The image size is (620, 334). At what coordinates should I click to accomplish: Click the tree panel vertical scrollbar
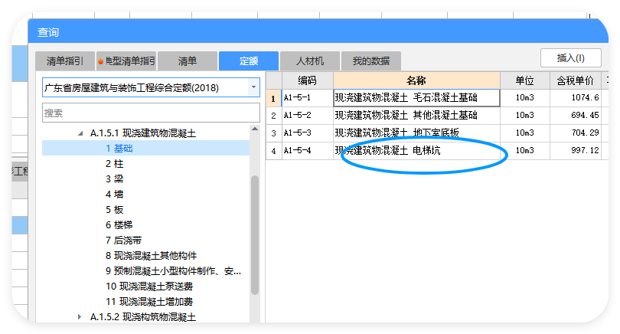[x=255, y=230]
